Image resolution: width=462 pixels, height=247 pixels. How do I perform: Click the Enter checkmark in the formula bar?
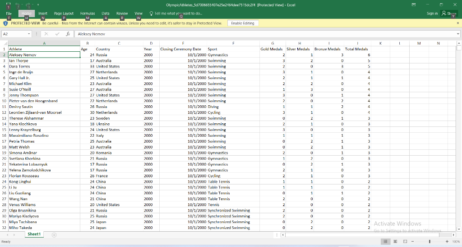[57, 34]
